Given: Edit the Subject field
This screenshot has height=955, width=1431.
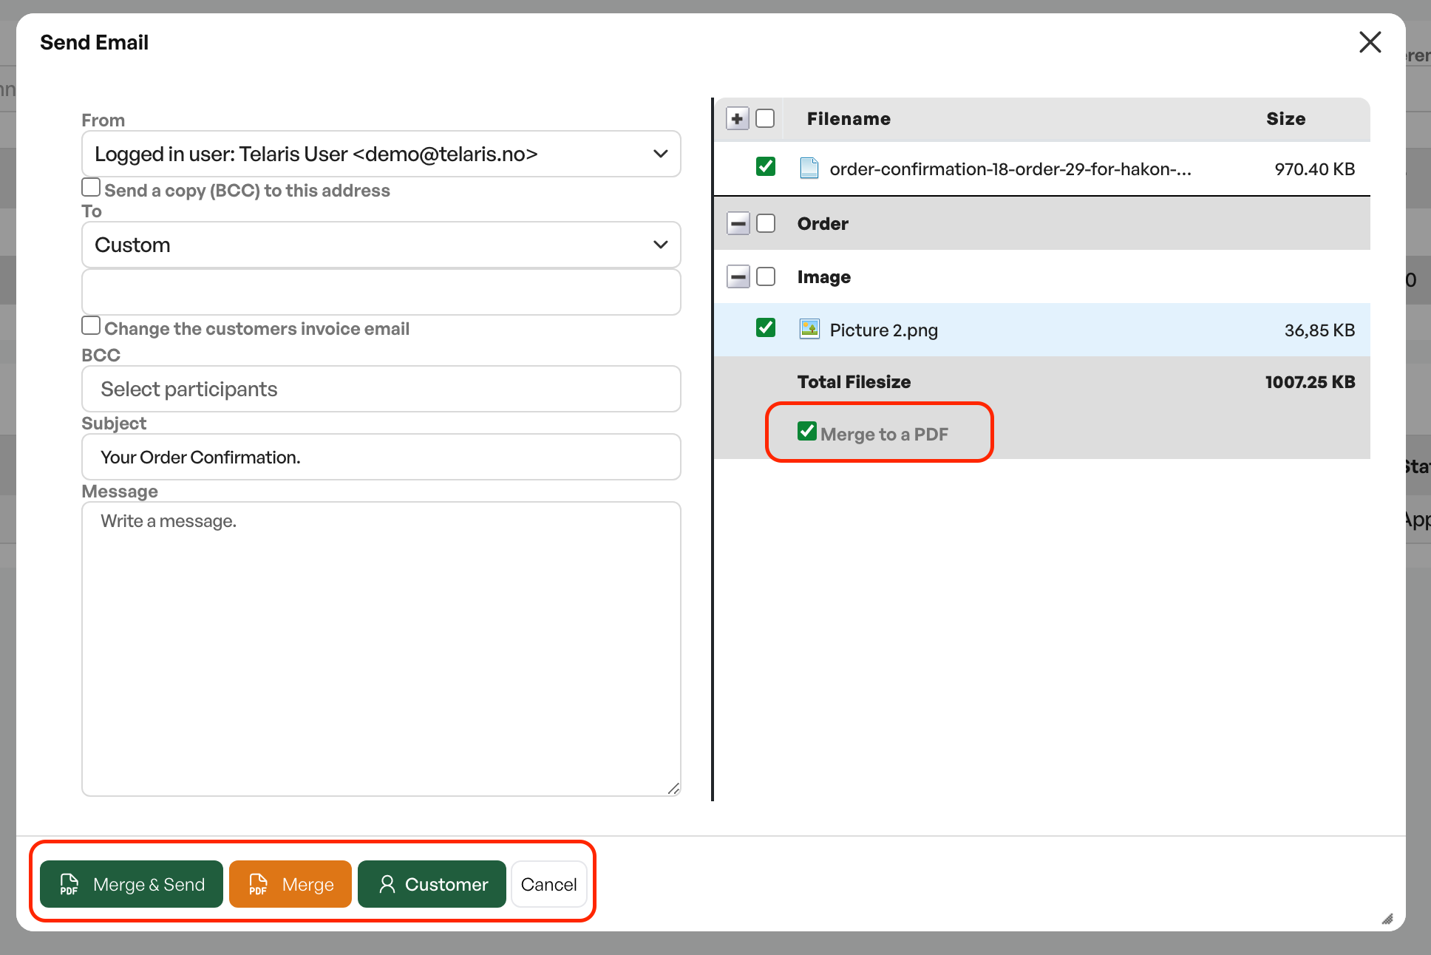Looking at the screenshot, I should (x=381, y=457).
